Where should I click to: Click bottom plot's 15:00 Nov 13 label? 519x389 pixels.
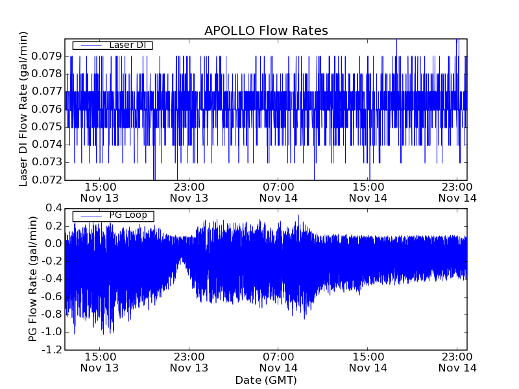tap(100, 362)
